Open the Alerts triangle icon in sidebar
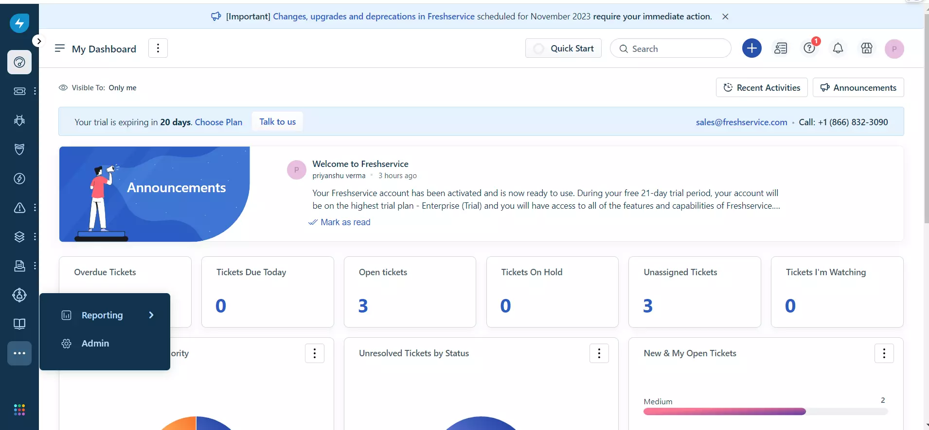929x430 pixels. pyautogui.click(x=19, y=208)
